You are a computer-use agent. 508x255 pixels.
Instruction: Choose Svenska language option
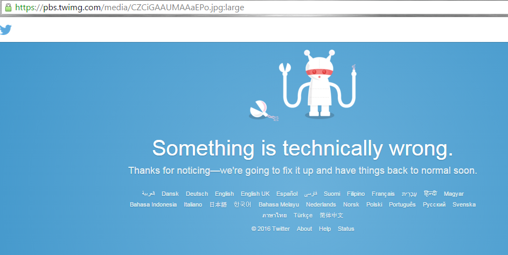(464, 204)
